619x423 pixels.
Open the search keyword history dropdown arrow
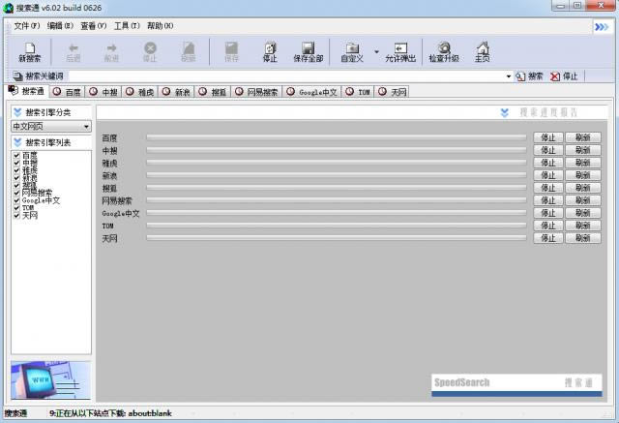click(x=509, y=76)
